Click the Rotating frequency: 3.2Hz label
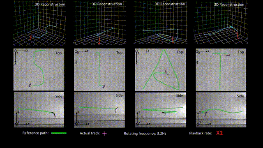The height and width of the screenshot is (148, 263). coord(145,134)
